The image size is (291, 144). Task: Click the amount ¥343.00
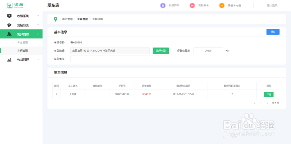[x=147, y=94]
